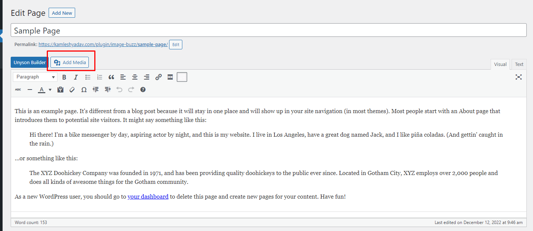Click the Add Media button
The width and height of the screenshot is (533, 231).
point(70,63)
